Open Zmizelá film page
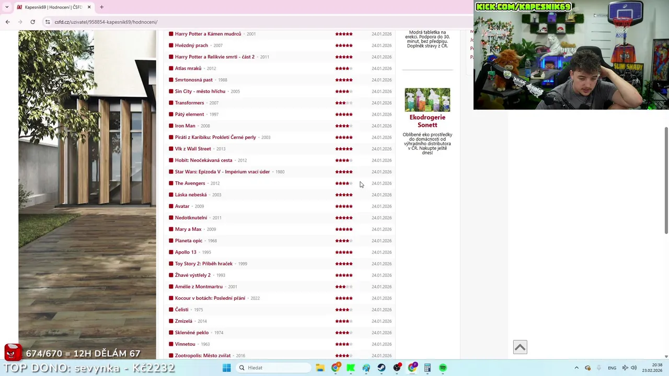The image size is (669, 376). (x=183, y=321)
